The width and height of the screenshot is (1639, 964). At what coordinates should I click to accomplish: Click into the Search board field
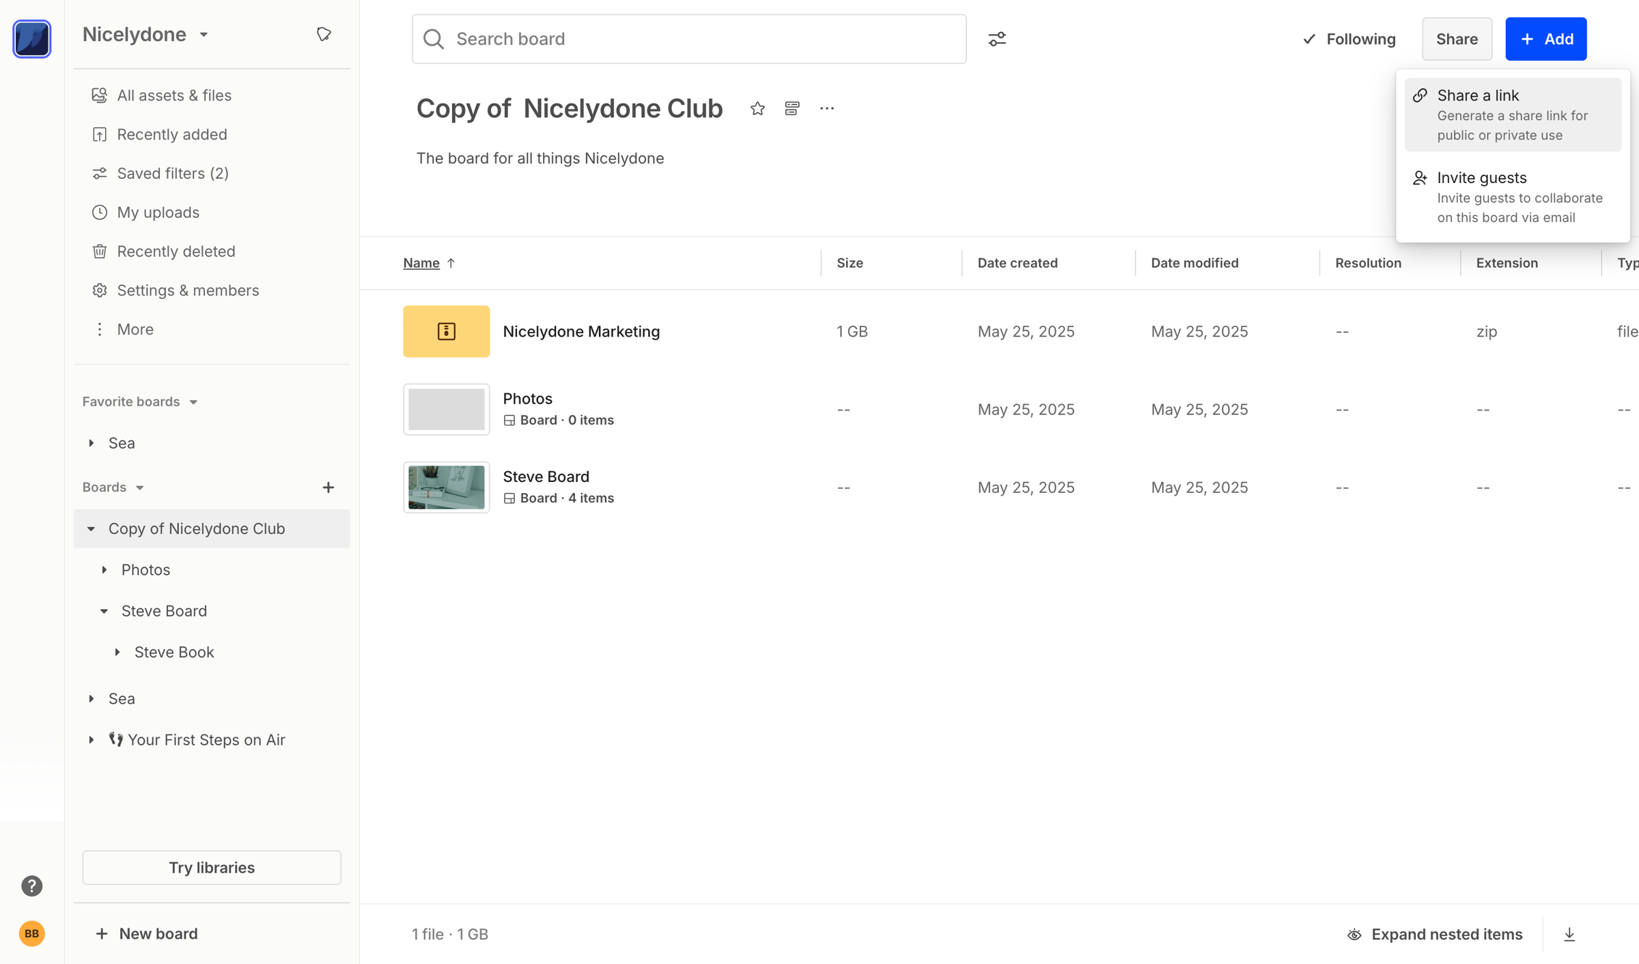(x=689, y=39)
